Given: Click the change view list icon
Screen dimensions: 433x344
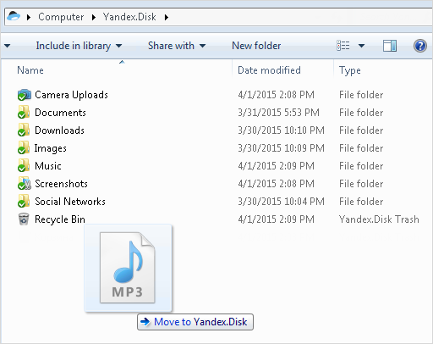Looking at the screenshot, I should 343,46.
